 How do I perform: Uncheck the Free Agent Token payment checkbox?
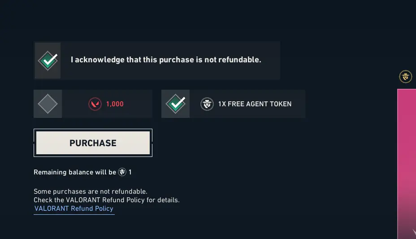pos(175,104)
